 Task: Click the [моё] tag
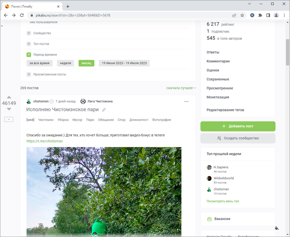[30, 120]
